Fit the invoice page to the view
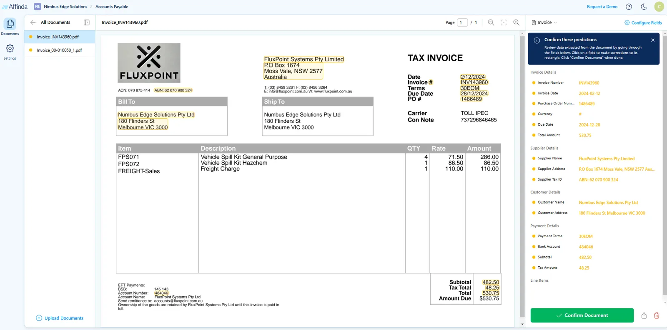This screenshot has height=330, width=667. coord(504,22)
